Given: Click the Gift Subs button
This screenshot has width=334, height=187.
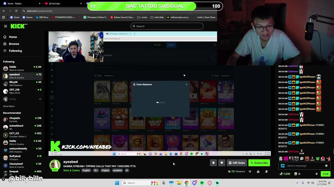Looking at the screenshot, I should (x=237, y=163).
